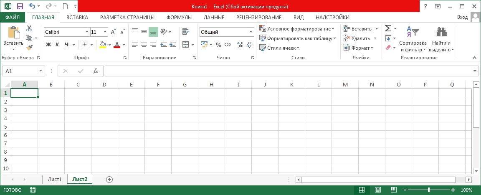
Task: Activate the Format Painter brush
Action: (29, 48)
